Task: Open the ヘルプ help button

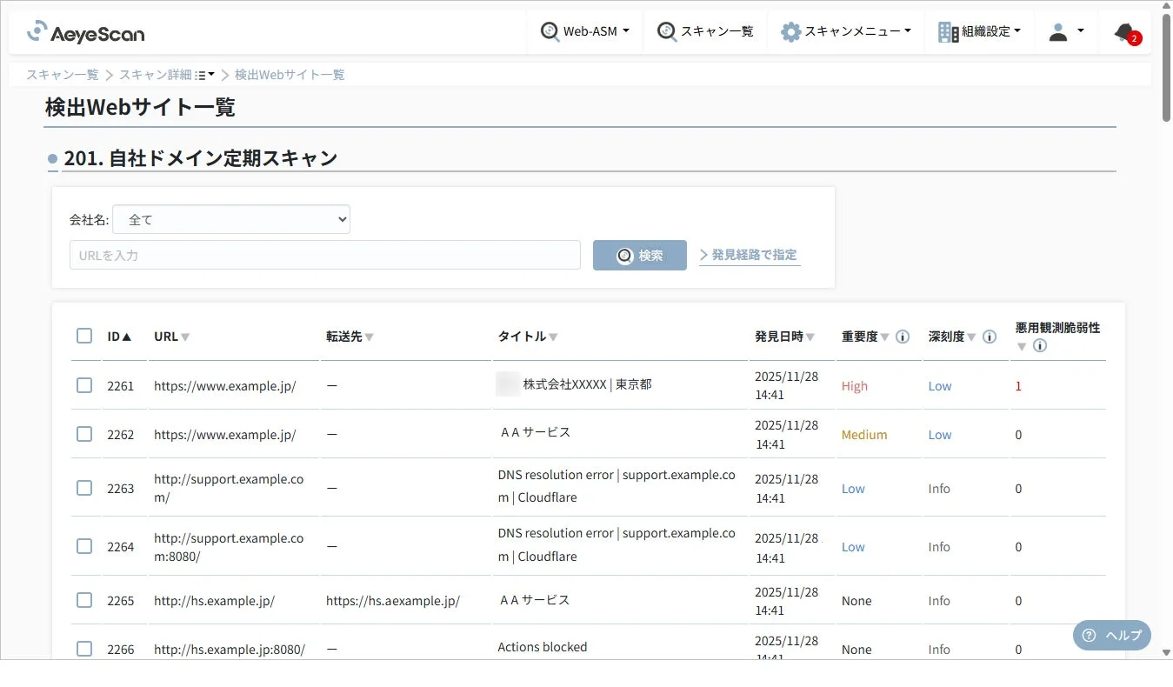Action: [x=1111, y=635]
